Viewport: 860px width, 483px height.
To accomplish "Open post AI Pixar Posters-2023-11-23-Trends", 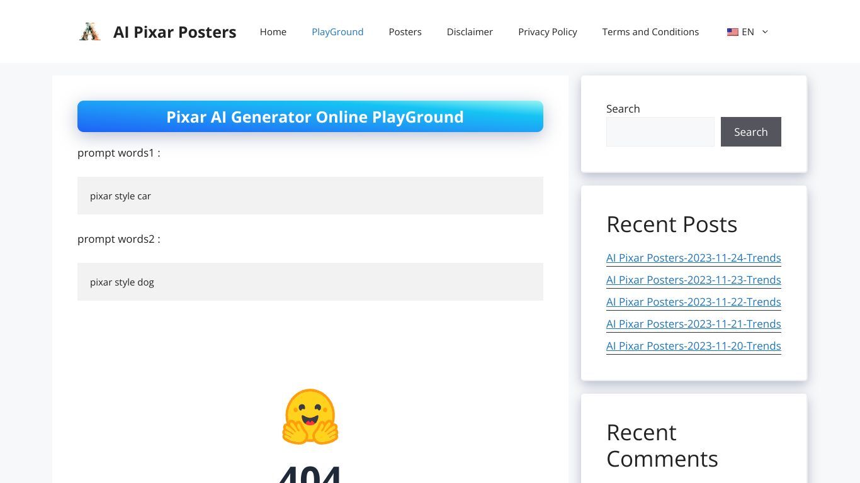I will click(x=694, y=280).
